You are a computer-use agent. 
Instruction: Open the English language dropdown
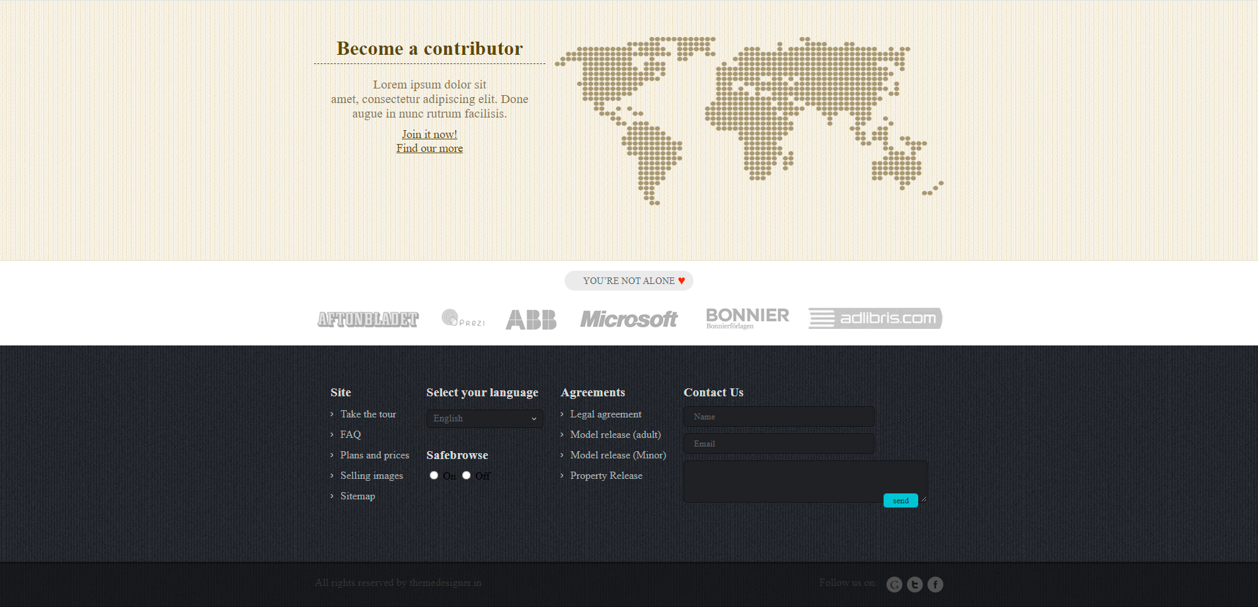485,418
